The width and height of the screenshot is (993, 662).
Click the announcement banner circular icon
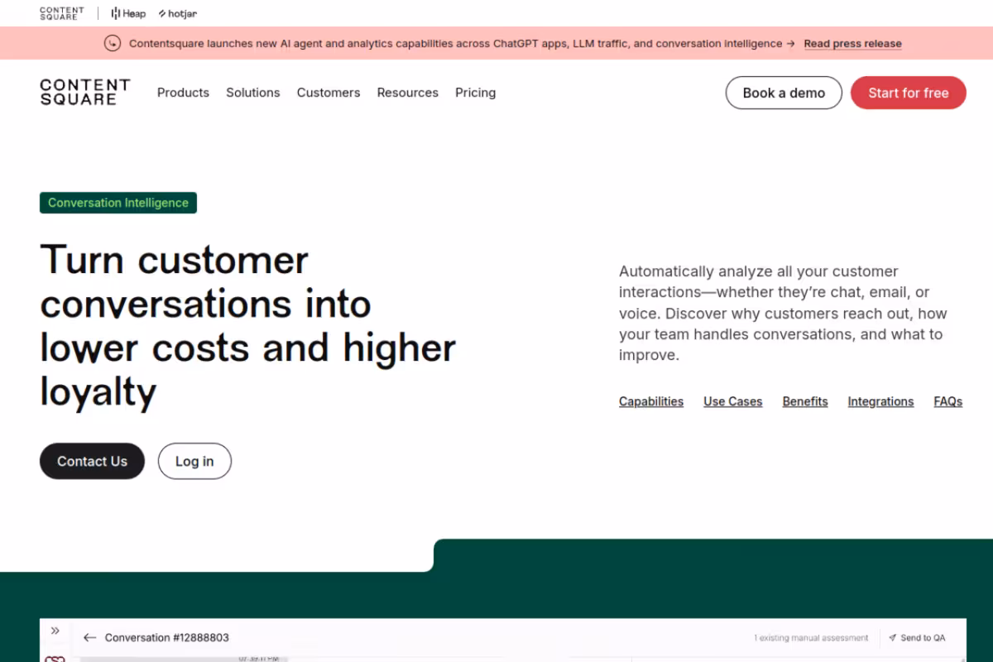pos(113,43)
